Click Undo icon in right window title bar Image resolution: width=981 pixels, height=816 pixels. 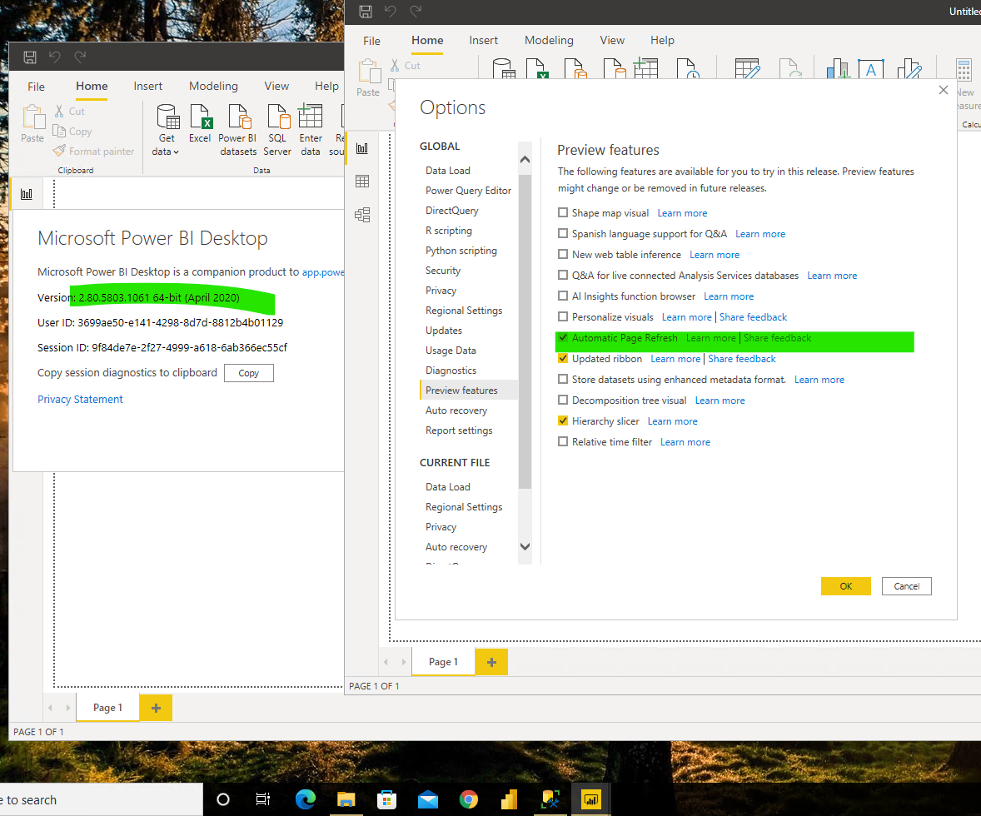tap(391, 12)
